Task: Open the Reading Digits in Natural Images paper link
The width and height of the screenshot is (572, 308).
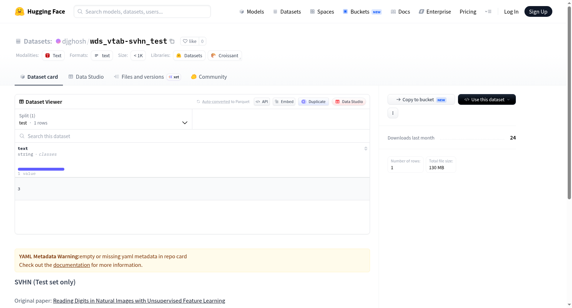Action: [x=139, y=300]
